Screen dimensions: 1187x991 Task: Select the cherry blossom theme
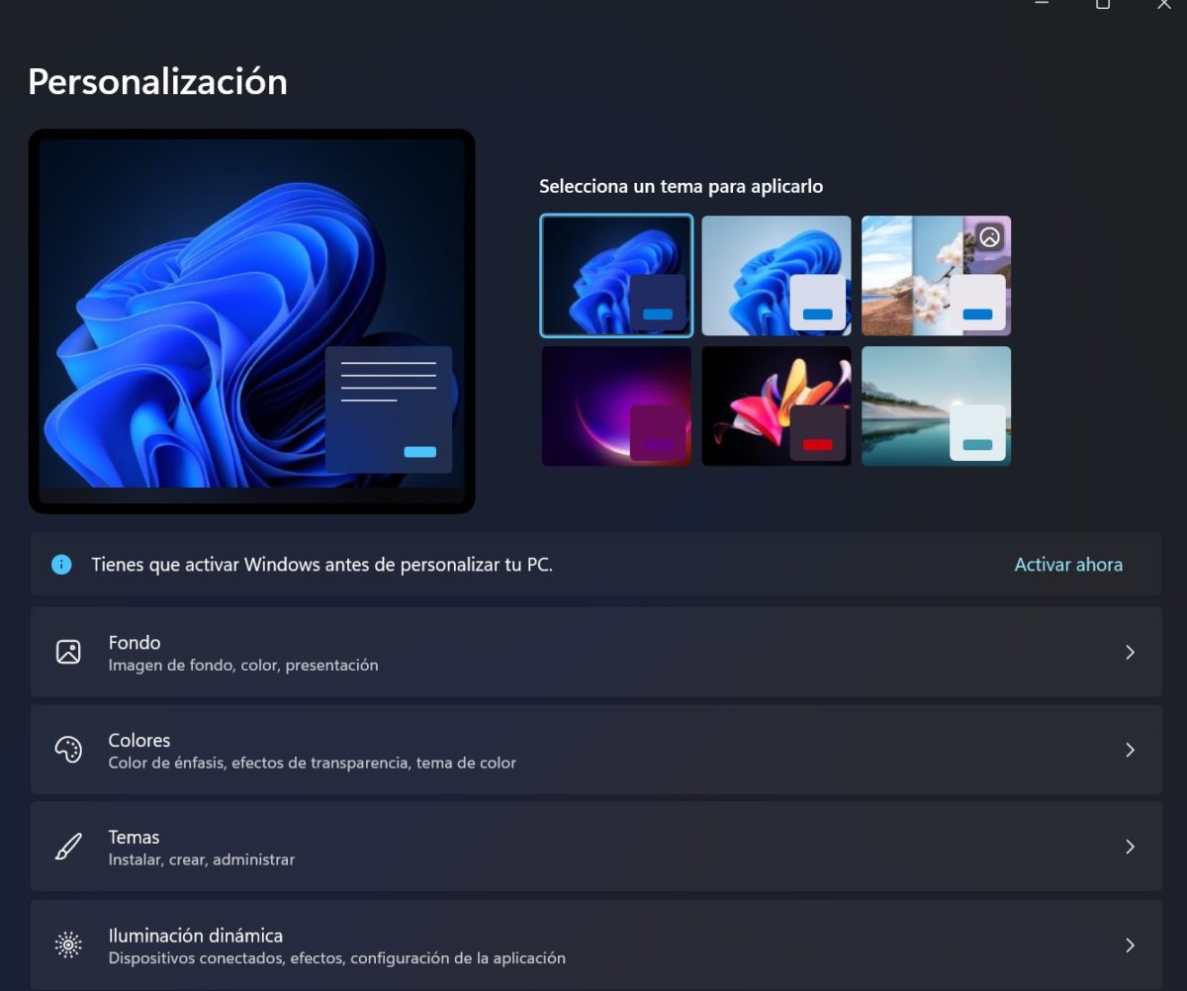pos(935,275)
